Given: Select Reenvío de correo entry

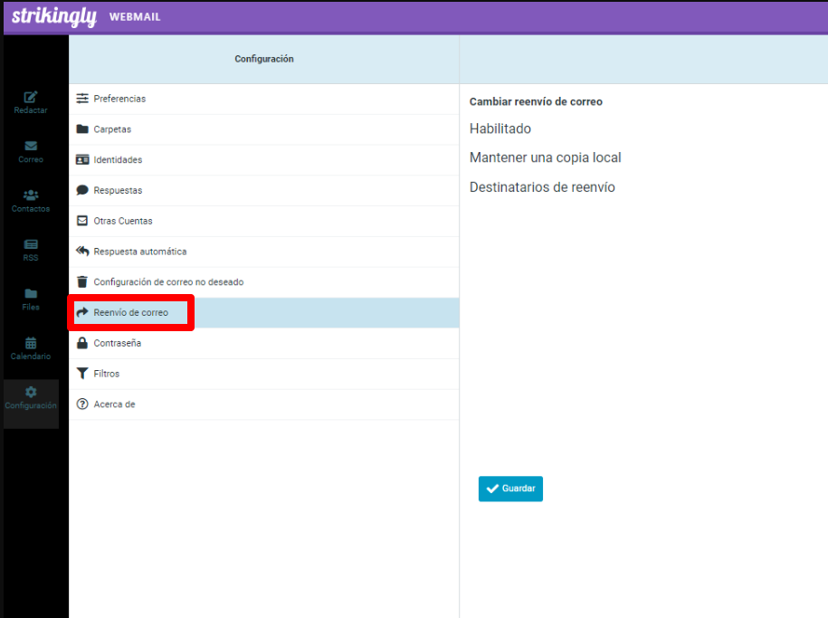Looking at the screenshot, I should (x=264, y=313).
